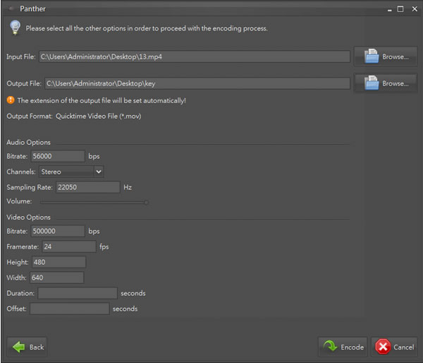Focus the audio Bitrate field showing 56000
The height and width of the screenshot is (363, 423).
tap(58, 156)
